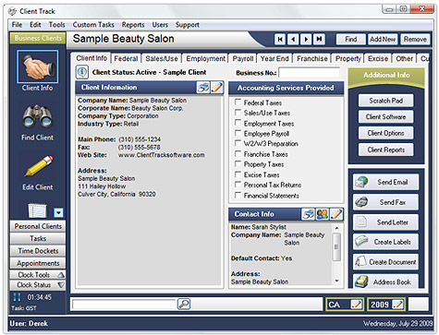Click the Find button
Image resolution: width=439 pixels, height=335 pixels.
[351, 40]
